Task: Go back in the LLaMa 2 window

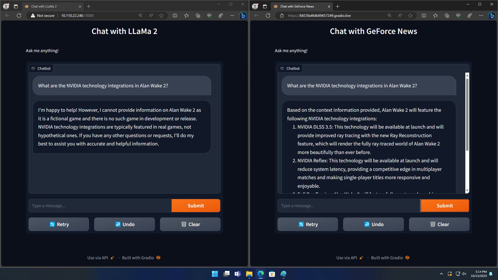Action: point(8,16)
